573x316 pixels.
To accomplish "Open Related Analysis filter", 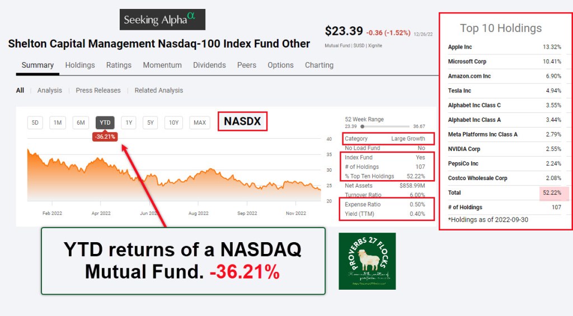I will 159,90.
